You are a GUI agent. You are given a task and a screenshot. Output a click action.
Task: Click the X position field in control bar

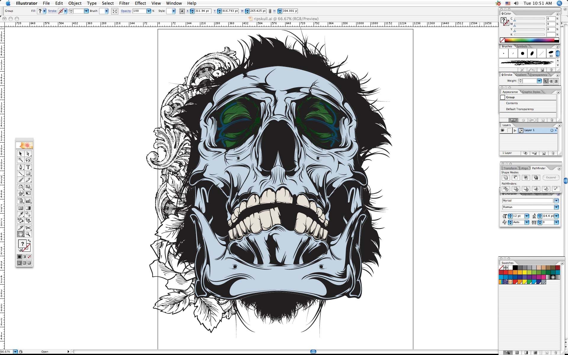[202, 11]
